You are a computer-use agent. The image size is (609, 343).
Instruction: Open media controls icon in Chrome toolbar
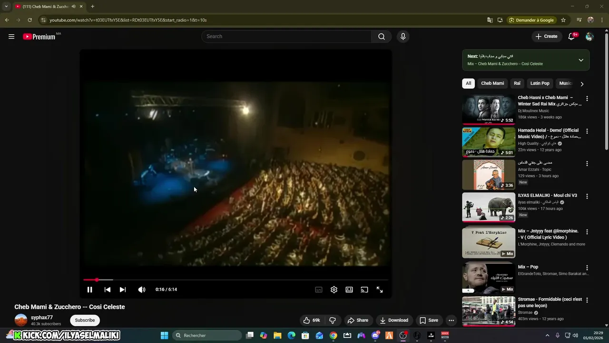click(579, 20)
